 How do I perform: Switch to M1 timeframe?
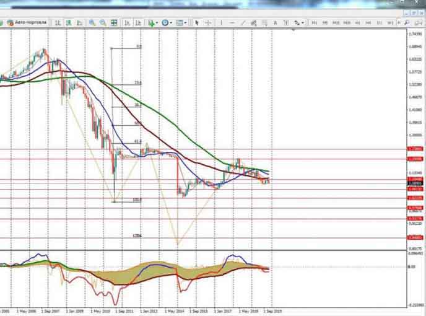coord(315,23)
